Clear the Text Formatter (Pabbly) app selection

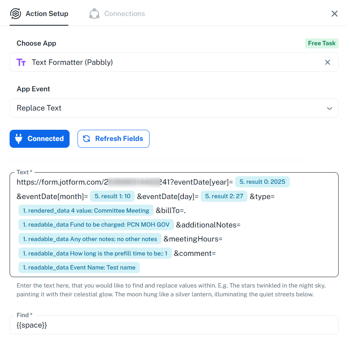tap(327, 62)
